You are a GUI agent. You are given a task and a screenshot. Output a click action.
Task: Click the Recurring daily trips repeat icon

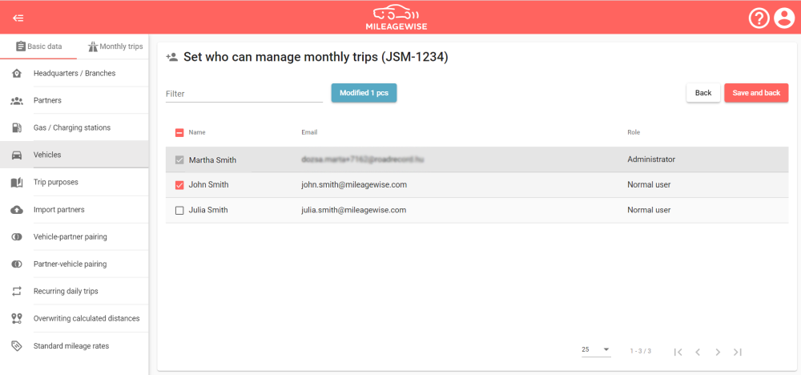click(17, 291)
